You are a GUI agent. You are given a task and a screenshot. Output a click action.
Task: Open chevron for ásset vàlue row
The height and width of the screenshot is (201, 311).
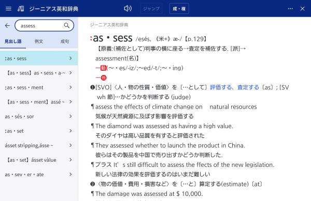point(70,160)
